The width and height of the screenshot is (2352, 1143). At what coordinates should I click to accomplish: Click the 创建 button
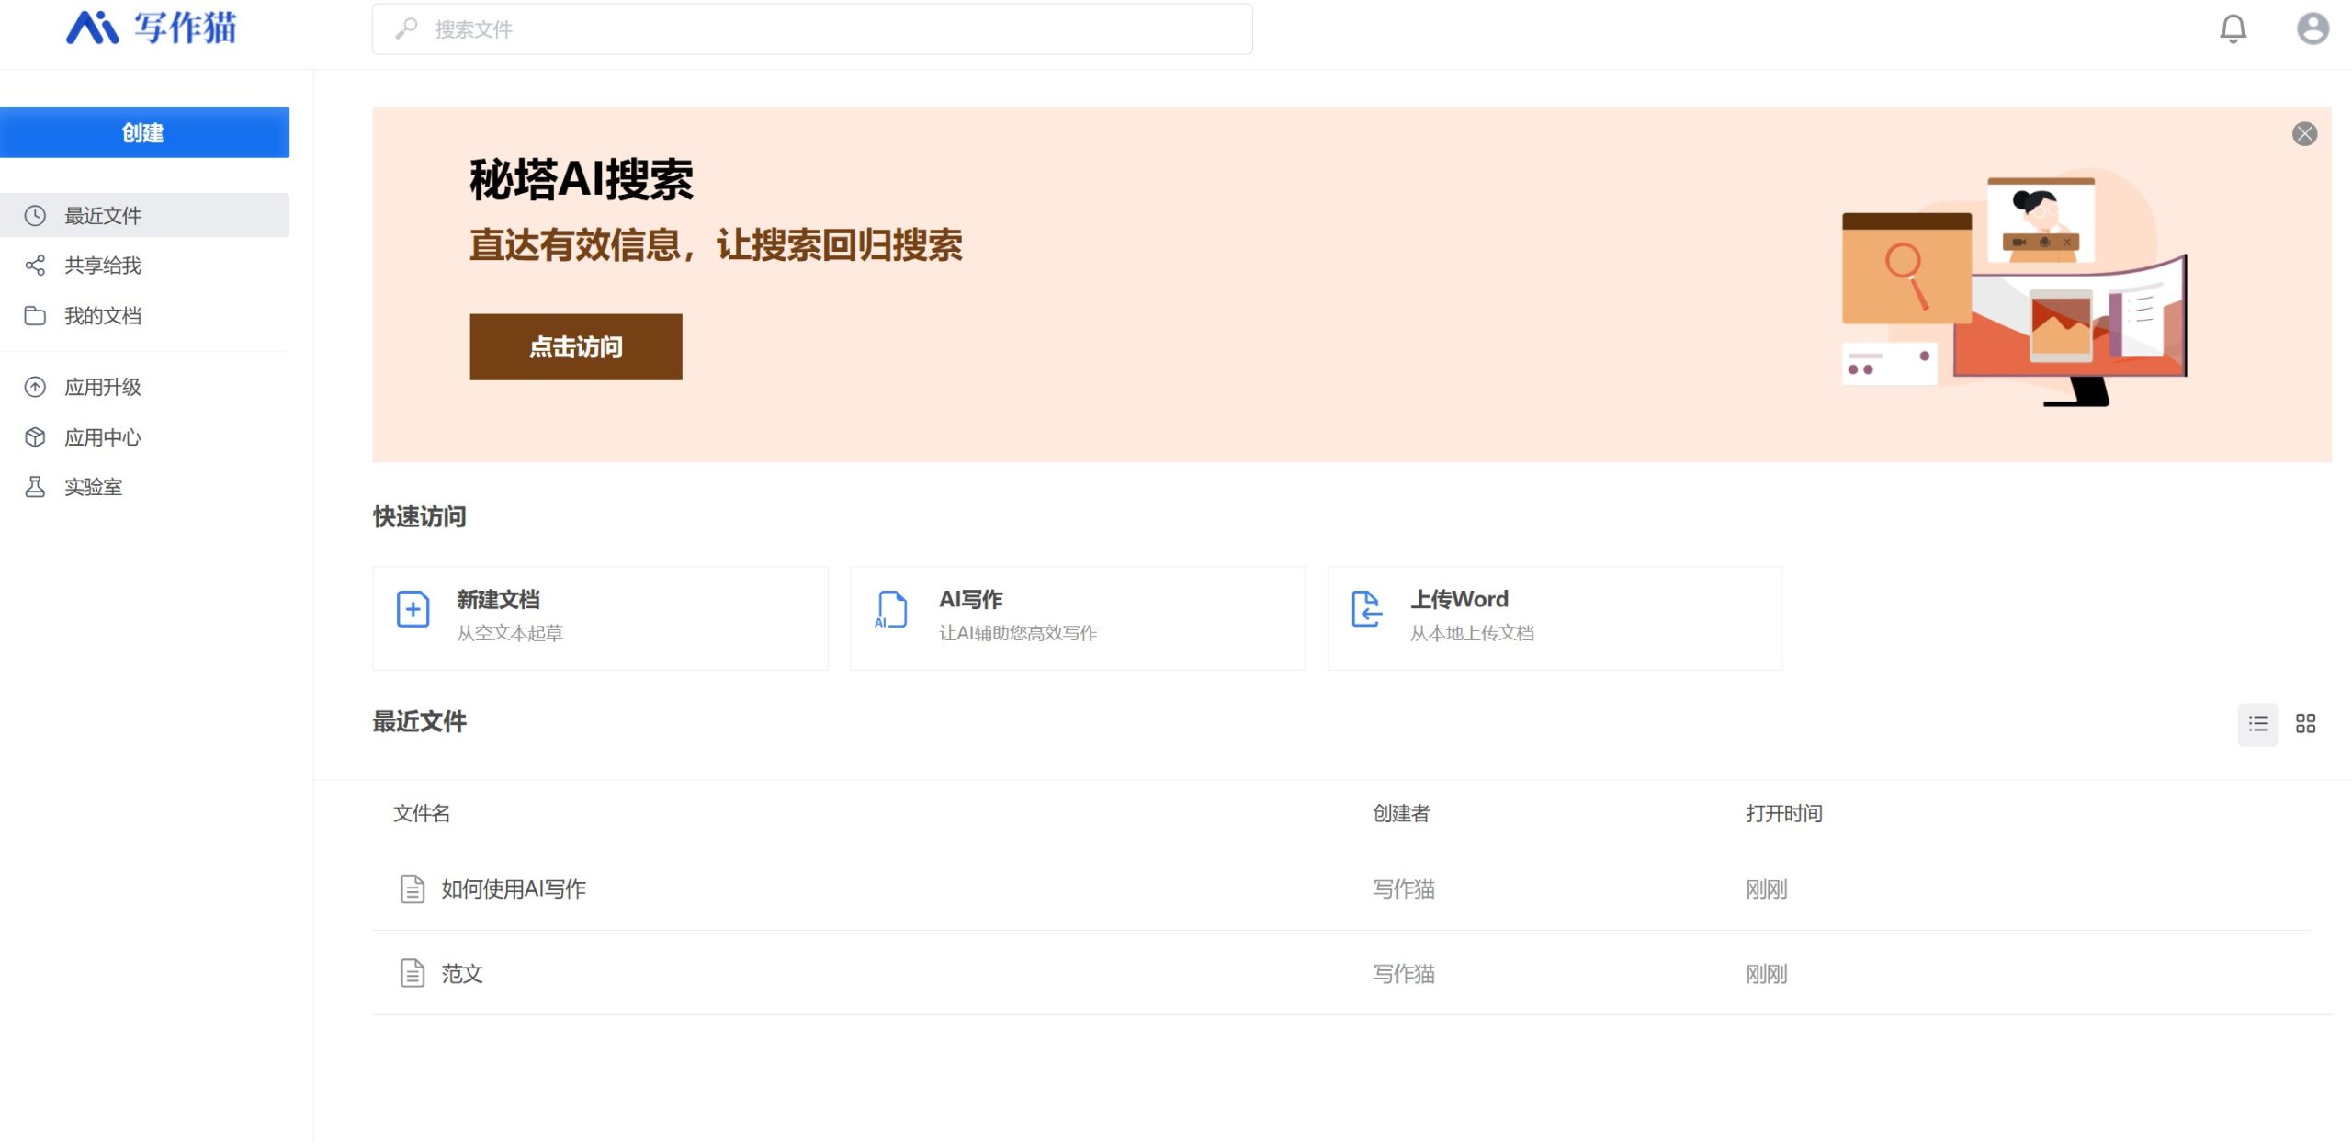click(144, 131)
